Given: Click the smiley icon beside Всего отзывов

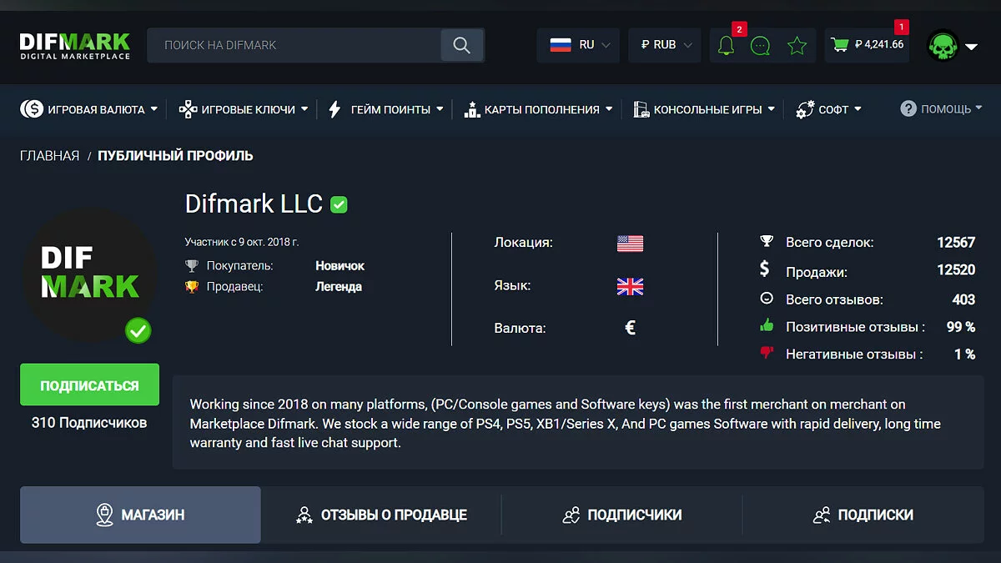Looking at the screenshot, I should click(767, 299).
